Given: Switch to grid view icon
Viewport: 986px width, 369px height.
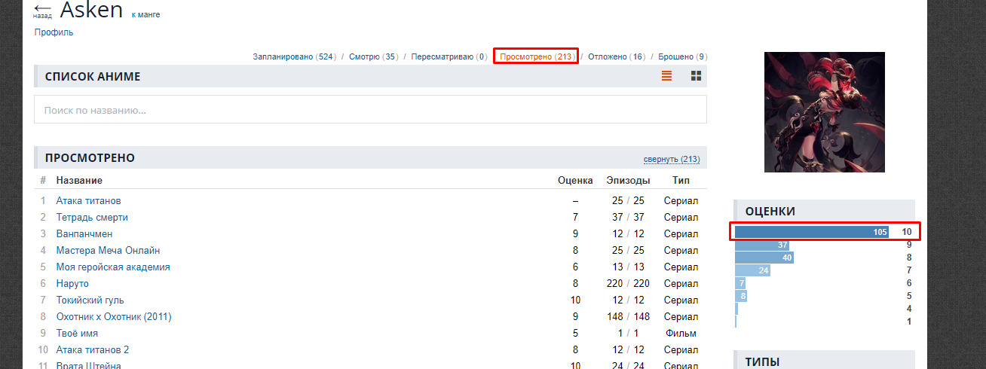Looking at the screenshot, I should 696,76.
